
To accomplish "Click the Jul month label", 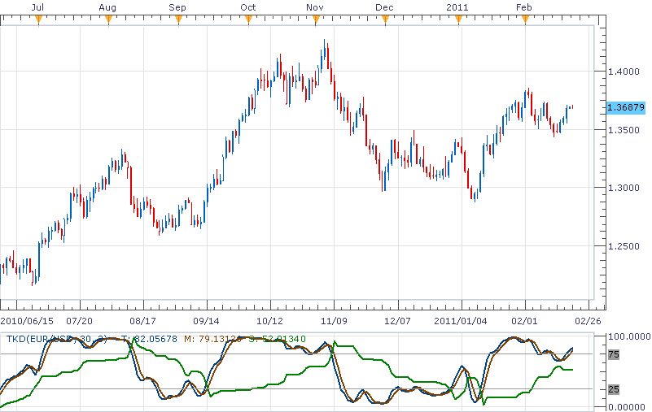I will (37, 7).
